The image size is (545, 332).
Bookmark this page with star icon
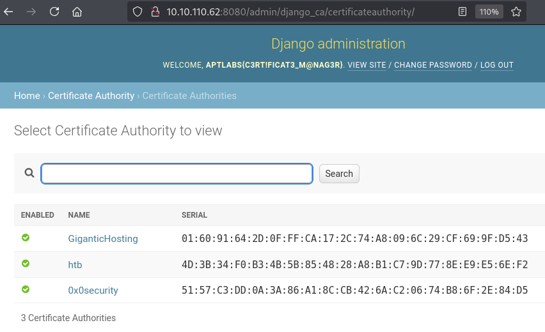[516, 11]
